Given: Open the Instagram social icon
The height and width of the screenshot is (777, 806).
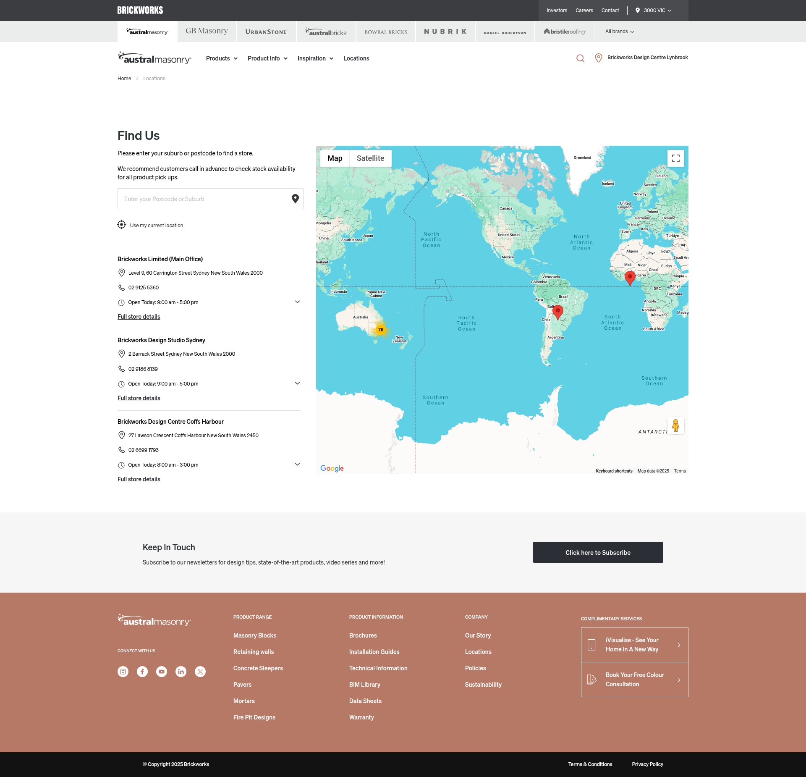Looking at the screenshot, I should point(123,672).
